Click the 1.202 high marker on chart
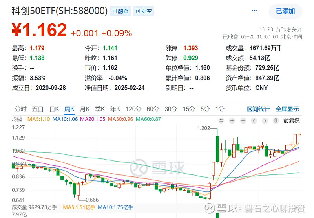The height and width of the screenshot is (218, 314). point(204,128)
